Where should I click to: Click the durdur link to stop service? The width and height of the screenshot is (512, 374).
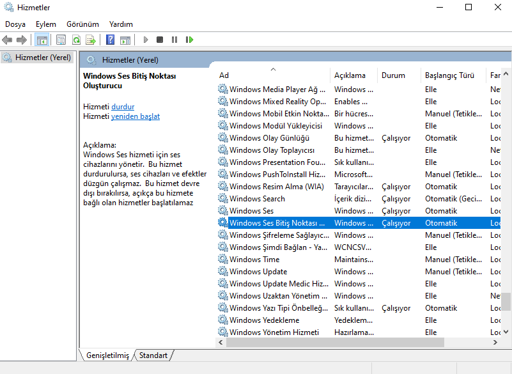tap(123, 107)
